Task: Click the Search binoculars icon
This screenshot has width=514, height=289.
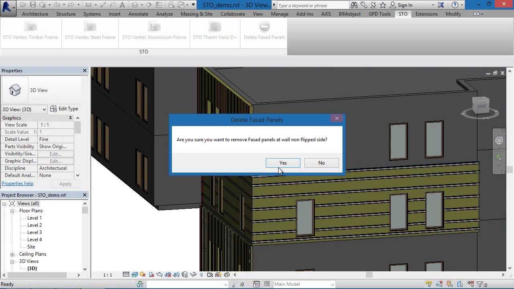Action: click(x=354, y=5)
